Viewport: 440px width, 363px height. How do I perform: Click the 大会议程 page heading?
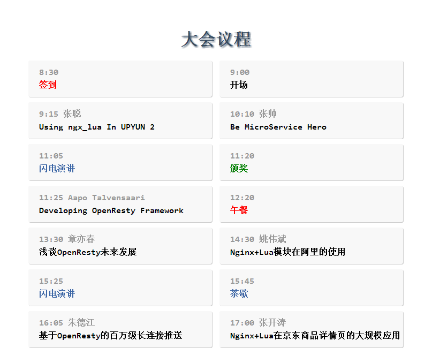click(216, 40)
